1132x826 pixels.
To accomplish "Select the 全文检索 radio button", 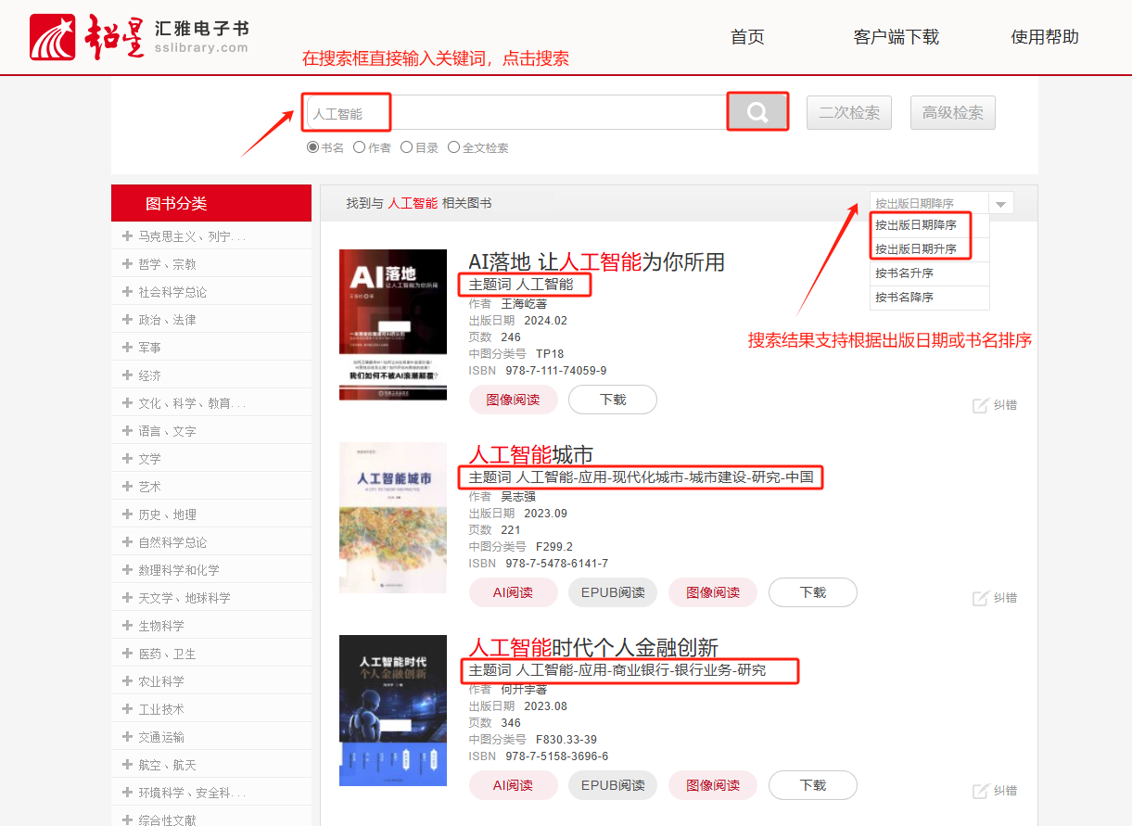I will click(453, 147).
